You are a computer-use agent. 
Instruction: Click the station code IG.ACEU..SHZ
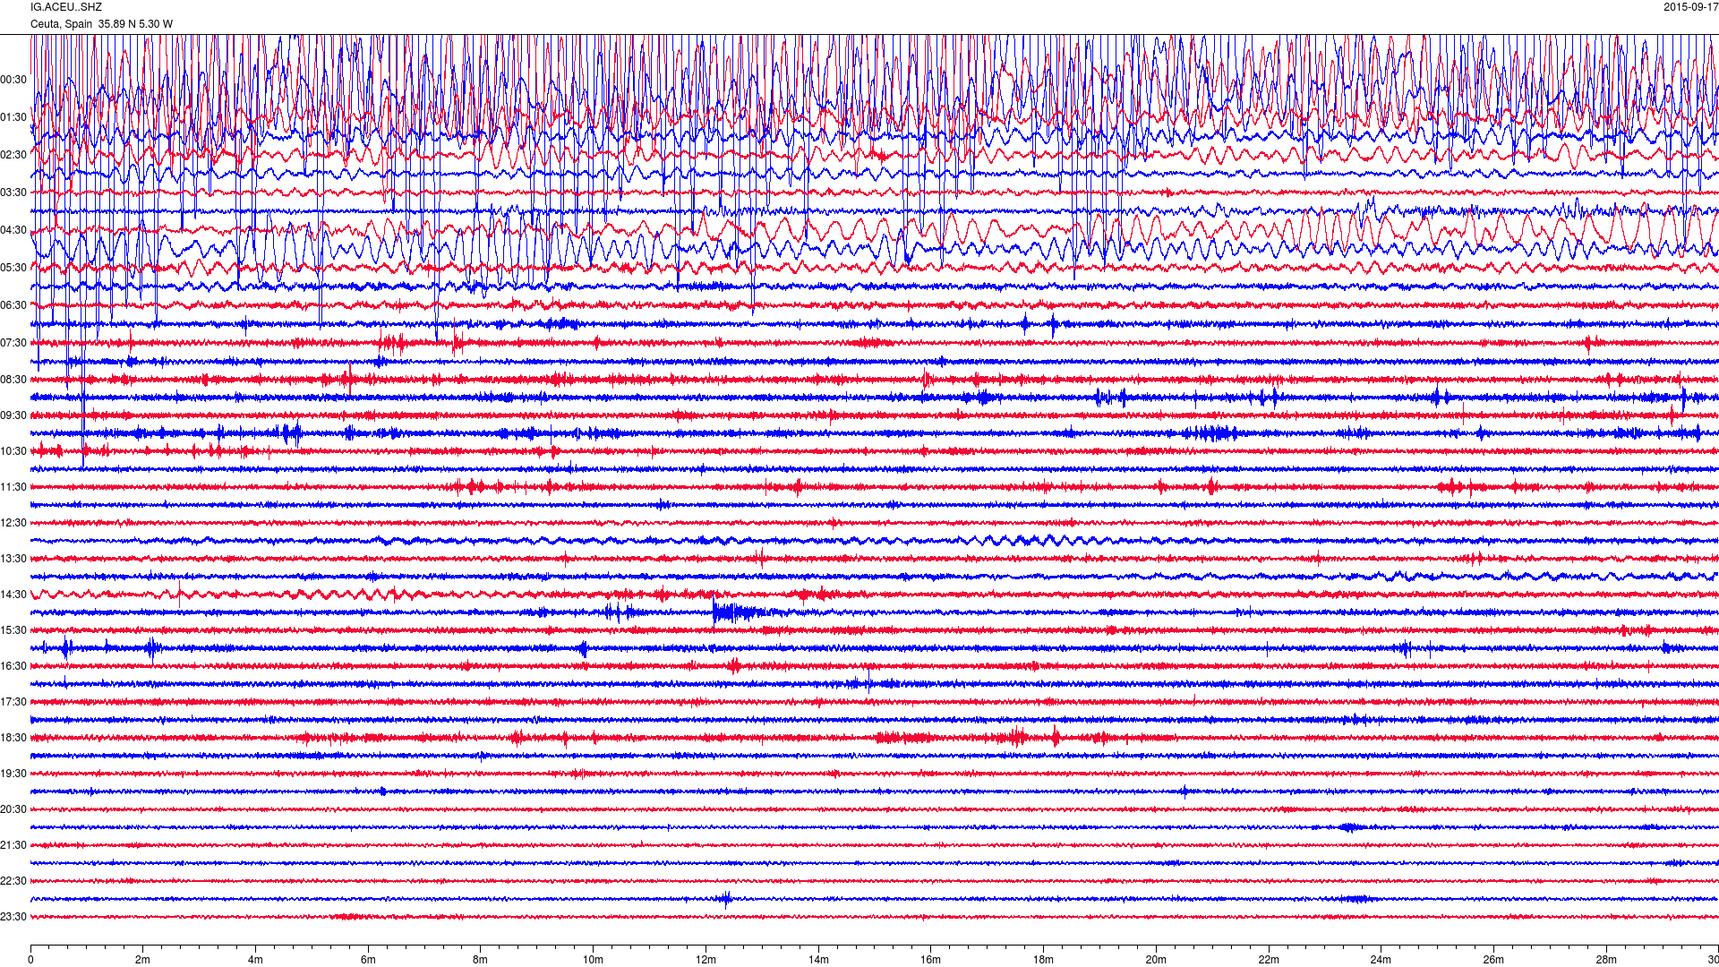pos(66,7)
